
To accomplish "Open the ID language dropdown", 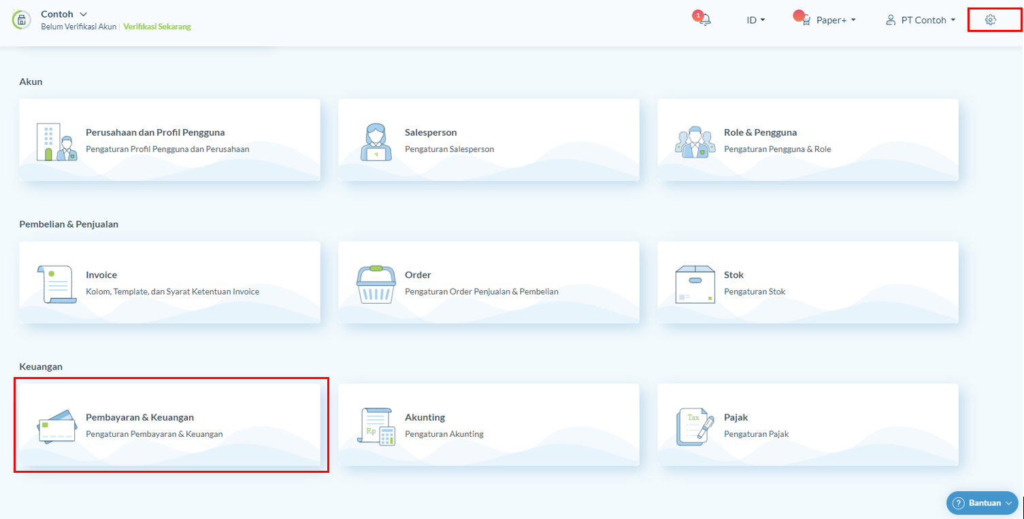I will click(756, 20).
